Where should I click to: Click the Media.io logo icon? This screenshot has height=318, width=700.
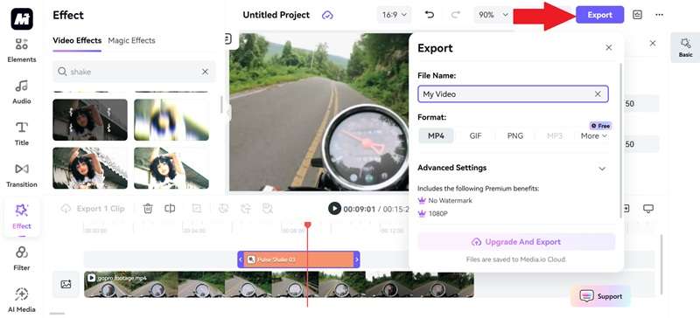(22, 18)
